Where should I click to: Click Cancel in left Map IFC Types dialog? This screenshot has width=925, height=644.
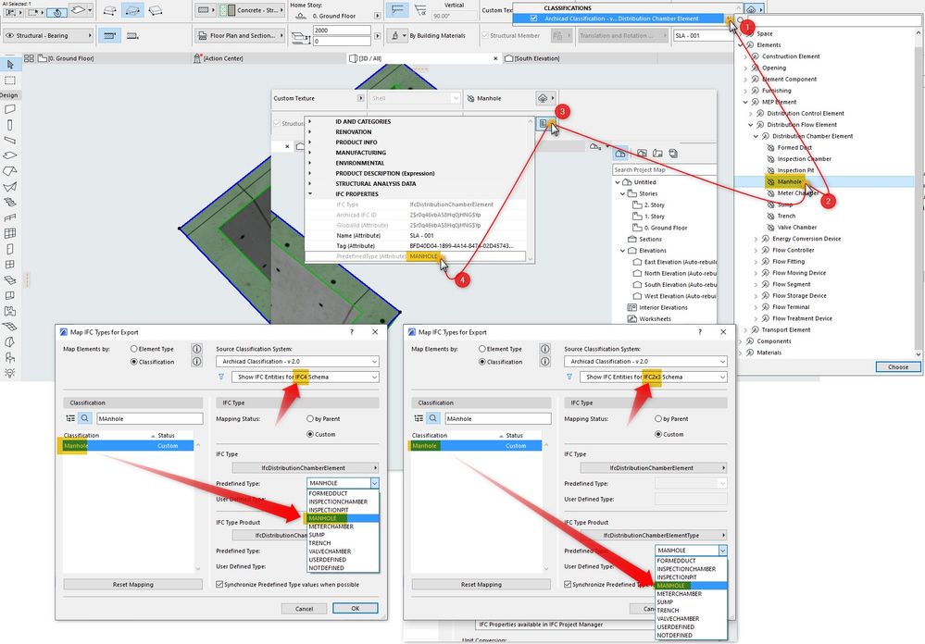tap(305, 609)
